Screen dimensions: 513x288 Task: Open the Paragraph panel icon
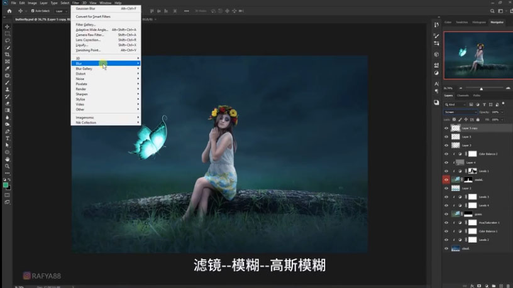[436, 91]
